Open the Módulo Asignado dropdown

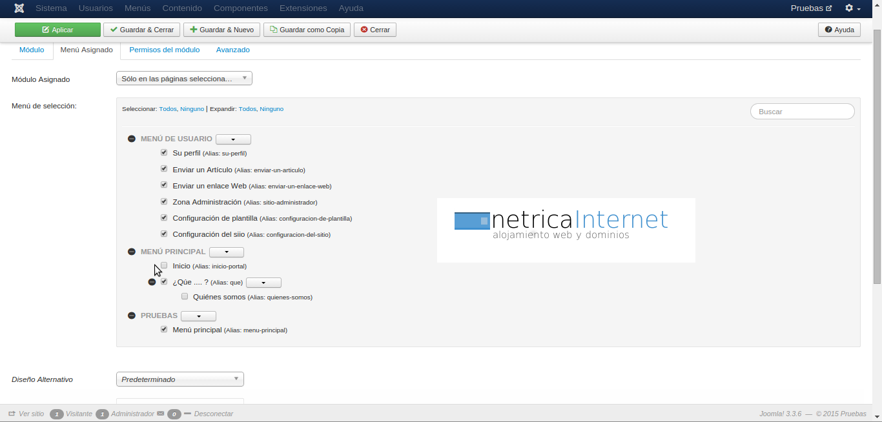[184, 79]
